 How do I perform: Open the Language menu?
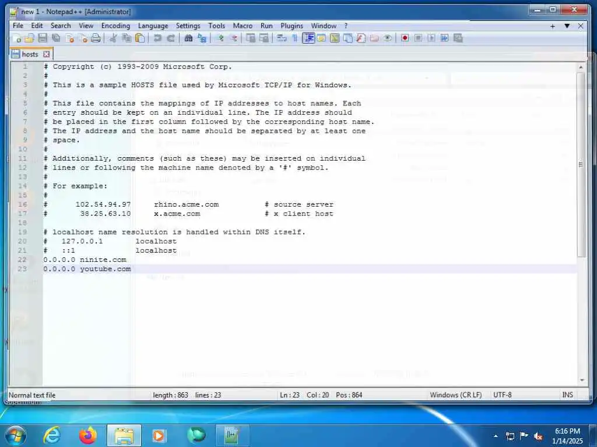click(x=153, y=26)
